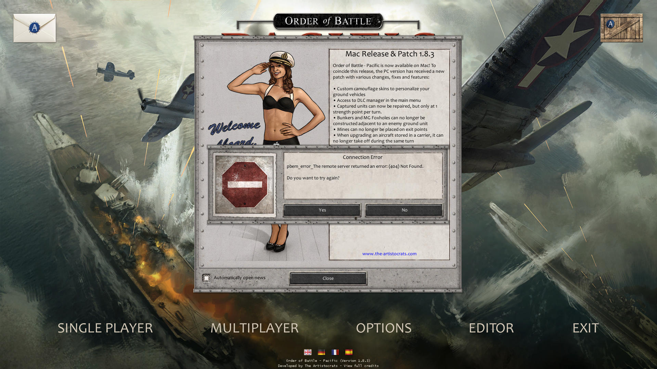This screenshot has width=657, height=369.
Task: Select Exit to quit the game
Action: 585,328
